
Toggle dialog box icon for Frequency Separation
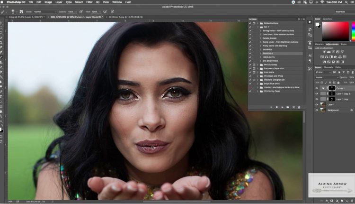[254, 68]
